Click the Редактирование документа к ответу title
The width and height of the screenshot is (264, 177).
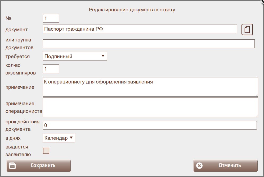[x=132, y=10]
